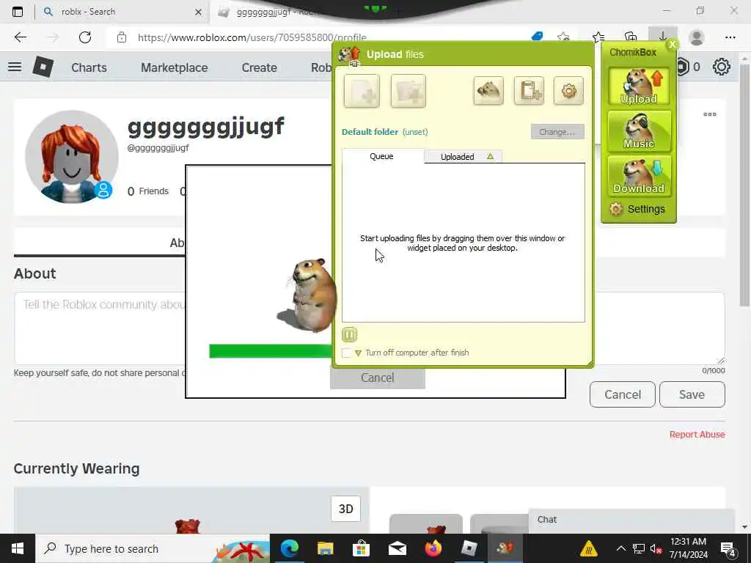Enable Turn off computer after finish
The image size is (751, 563).
pos(346,353)
